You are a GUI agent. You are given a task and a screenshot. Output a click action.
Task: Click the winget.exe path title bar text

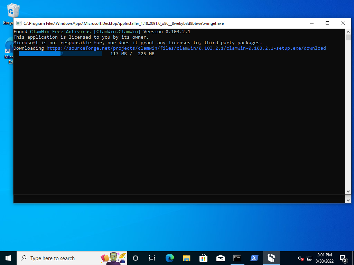point(124,23)
